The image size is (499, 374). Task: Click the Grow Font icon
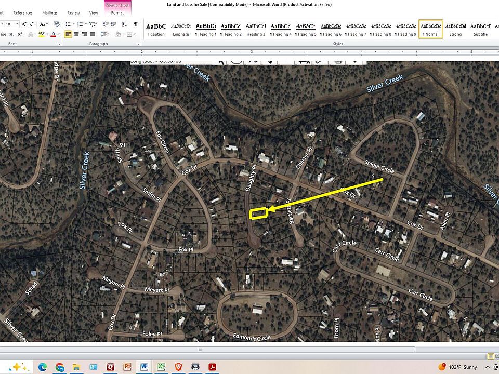coord(24,24)
